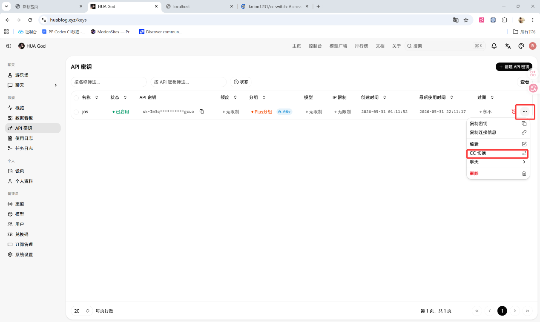
Task: Click the filter by name field
Action: (x=109, y=82)
